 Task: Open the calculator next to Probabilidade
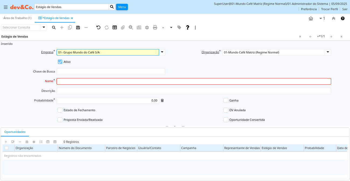tap(162, 100)
